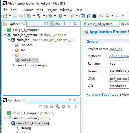The image size is (129, 133).
Task: Click the emio_led project name link
Action: pyautogui.click(x=116, y=49)
